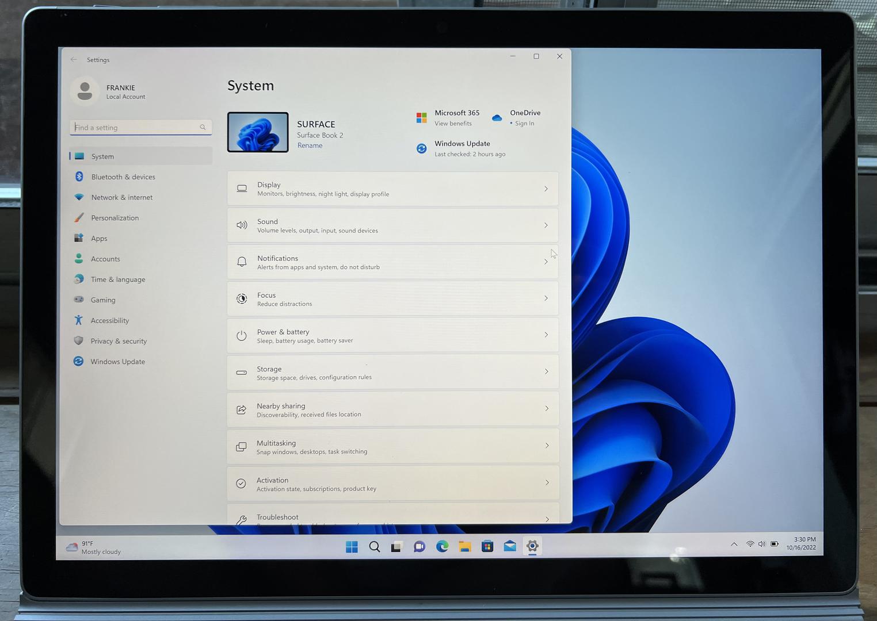Expand the Display settings chevron
Screen dimensions: 877x621
point(546,189)
